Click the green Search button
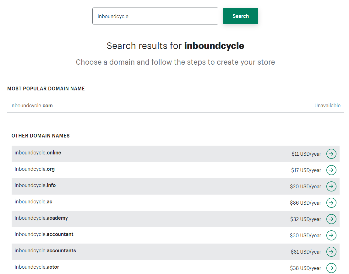This screenshot has height=274, width=349. tap(241, 16)
